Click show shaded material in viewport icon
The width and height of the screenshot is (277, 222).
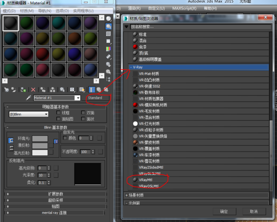[82, 90]
